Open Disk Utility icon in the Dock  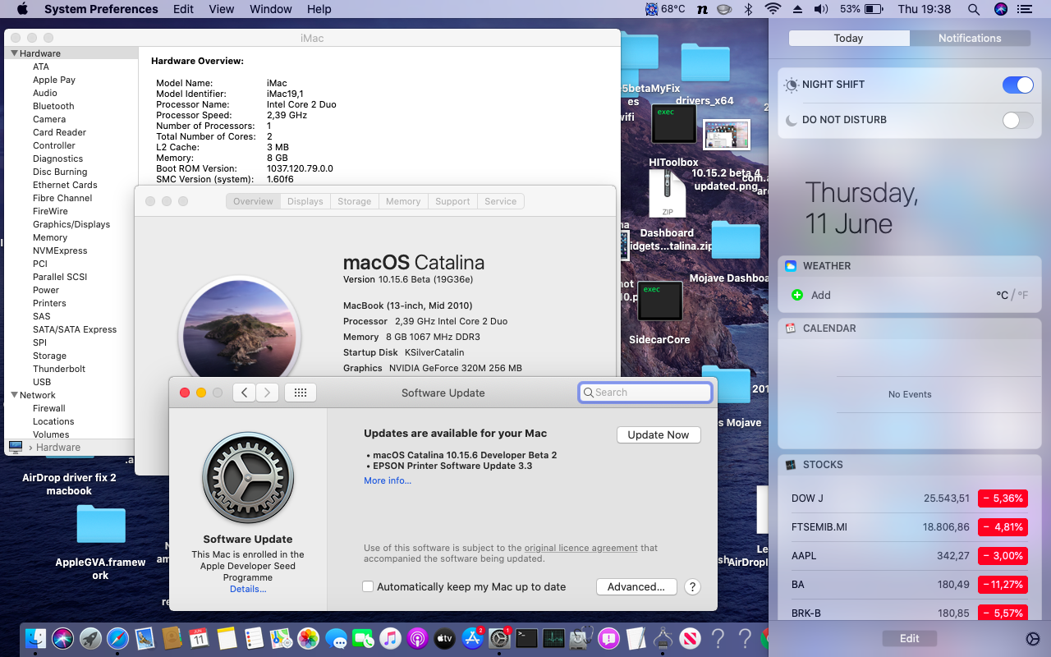click(x=581, y=638)
